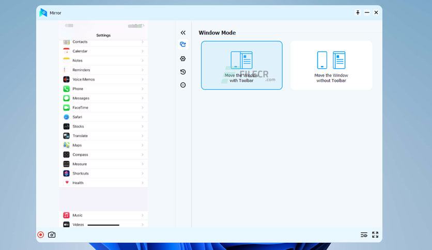Image resolution: width=432 pixels, height=250 pixels.
Task: Select Move the Window with Toolbar option
Action: pos(242,65)
